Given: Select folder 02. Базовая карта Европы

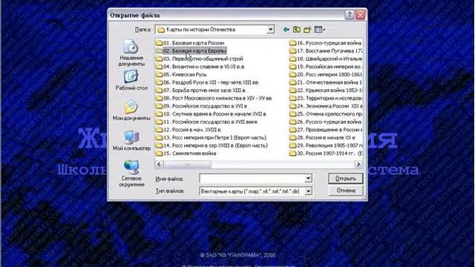Looking at the screenshot, I should [x=191, y=51].
